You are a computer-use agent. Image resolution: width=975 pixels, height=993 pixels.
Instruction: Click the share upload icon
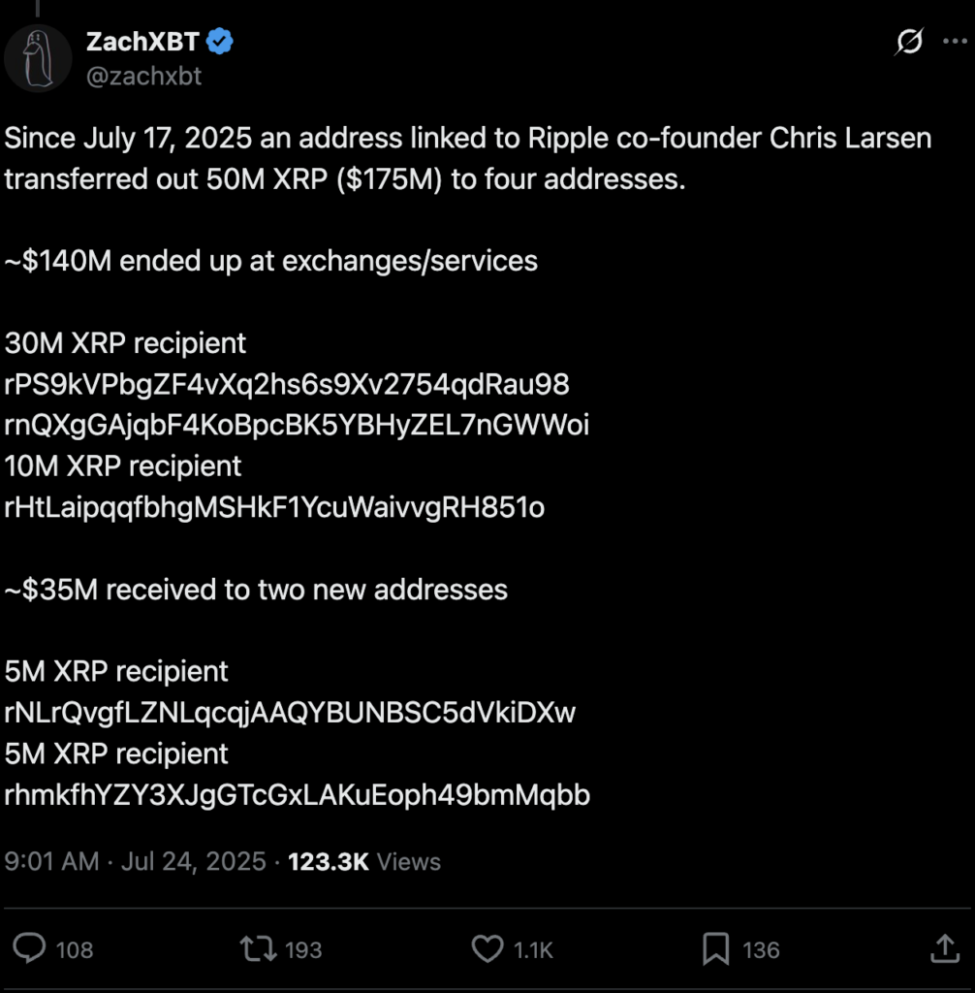pyautogui.click(x=945, y=948)
